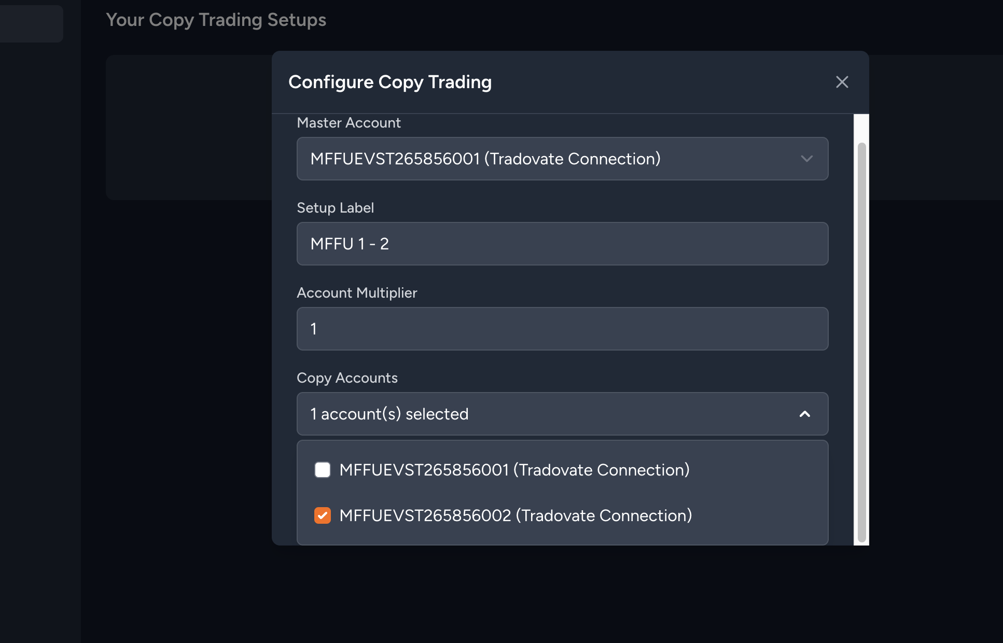Close the Configure Copy Trading dialog

click(x=842, y=82)
